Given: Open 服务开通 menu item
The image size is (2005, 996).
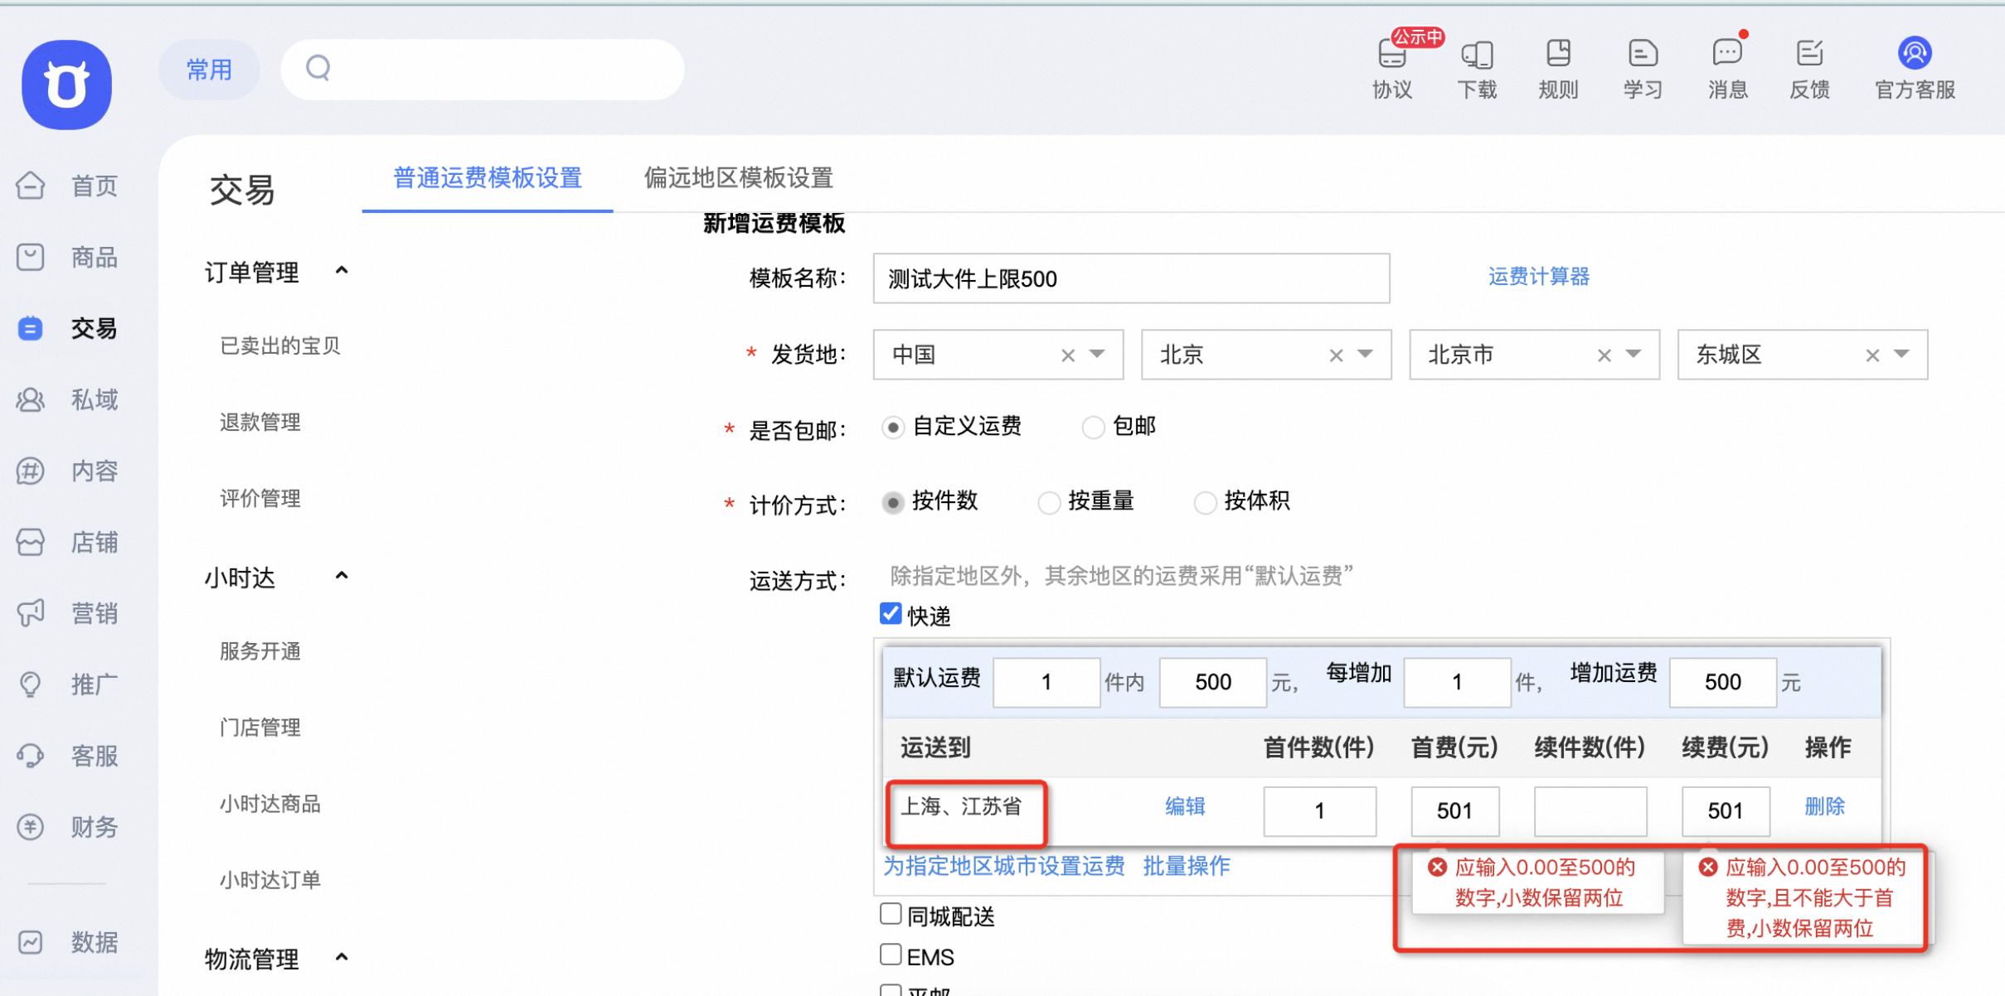Looking at the screenshot, I should 260,651.
